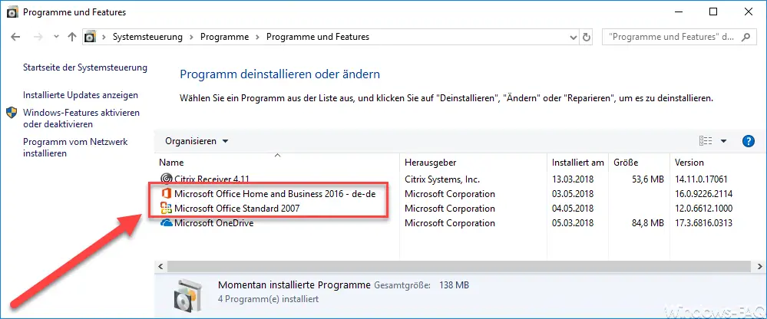Screen dimensions: 767x319
Task: Click the refresh button in address bar
Action: point(587,37)
